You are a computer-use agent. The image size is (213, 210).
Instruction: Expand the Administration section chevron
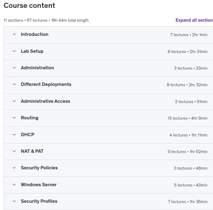pos(14,68)
